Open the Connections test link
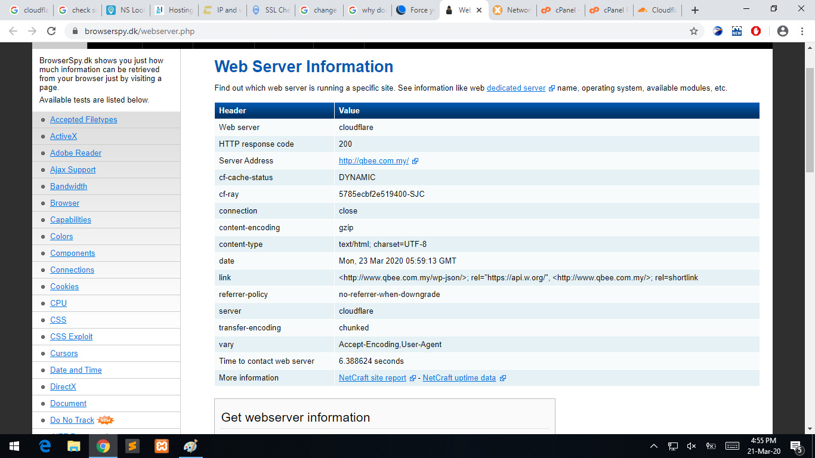 point(72,270)
